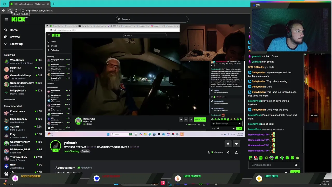
Task: Click the Send a message field
Action: pos(274,165)
